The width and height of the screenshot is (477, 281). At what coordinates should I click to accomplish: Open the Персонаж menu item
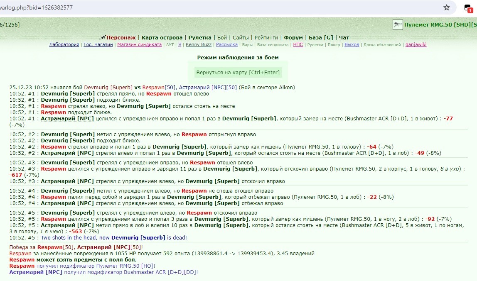pyautogui.click(x=121, y=38)
